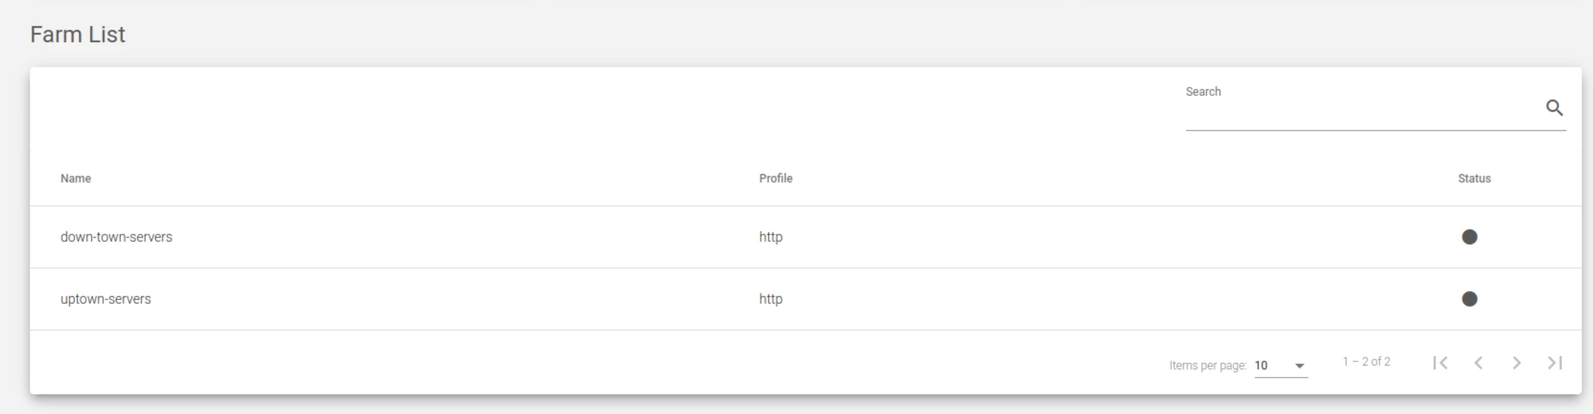Sort by the Name column header
The height and width of the screenshot is (414, 1593).
click(x=76, y=179)
